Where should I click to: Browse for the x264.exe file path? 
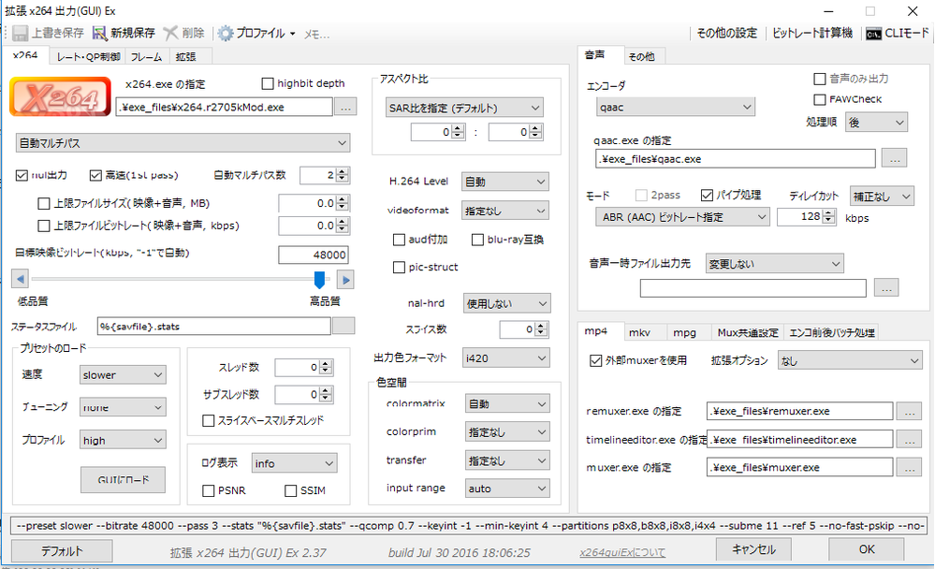click(x=345, y=108)
